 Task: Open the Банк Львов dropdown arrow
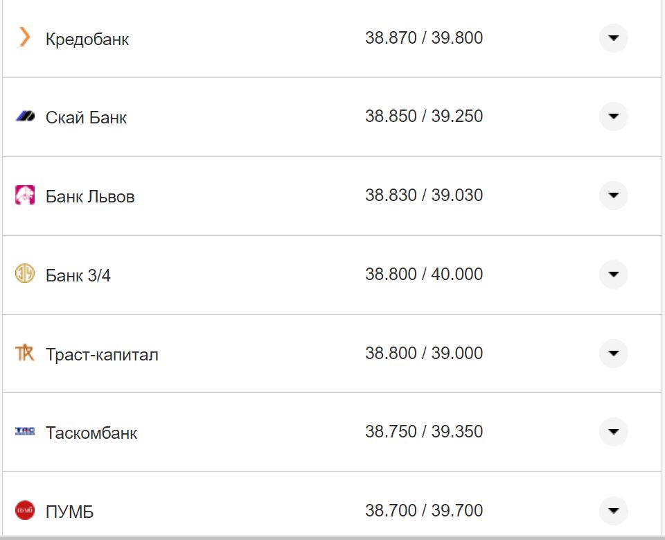[x=613, y=195]
